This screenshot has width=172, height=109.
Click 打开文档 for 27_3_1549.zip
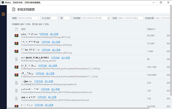click(x=42, y=66)
